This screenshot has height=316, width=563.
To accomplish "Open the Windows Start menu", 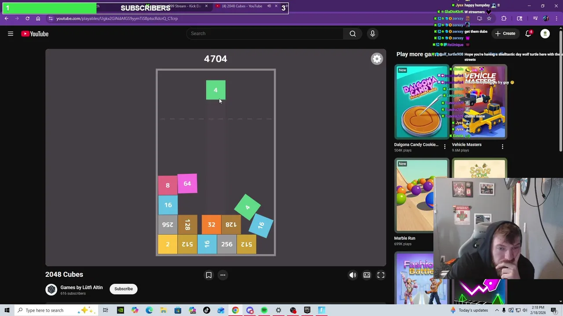I will pyautogui.click(x=7, y=310).
